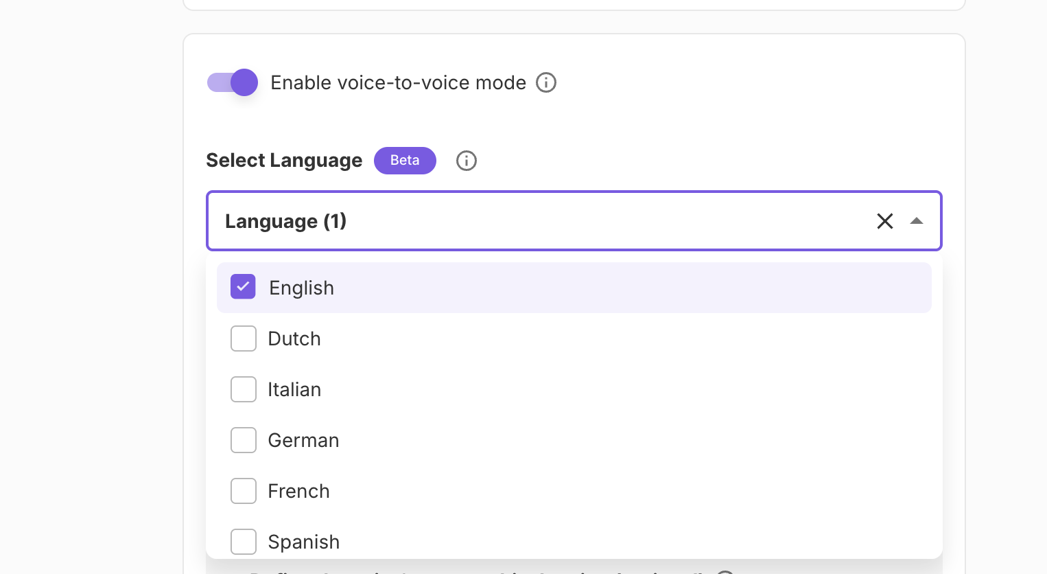
Task: Mark the French checkbox
Action: click(243, 491)
